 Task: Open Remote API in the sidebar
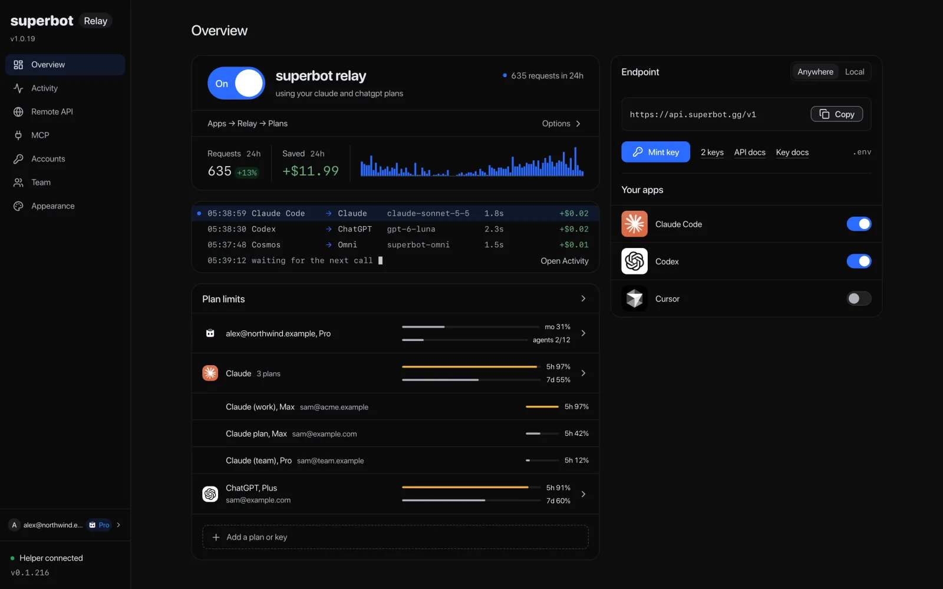coord(65,112)
